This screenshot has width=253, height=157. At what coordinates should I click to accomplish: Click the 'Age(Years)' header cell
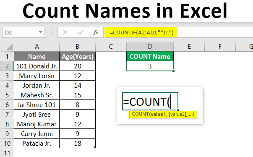pyautogui.click(x=78, y=57)
